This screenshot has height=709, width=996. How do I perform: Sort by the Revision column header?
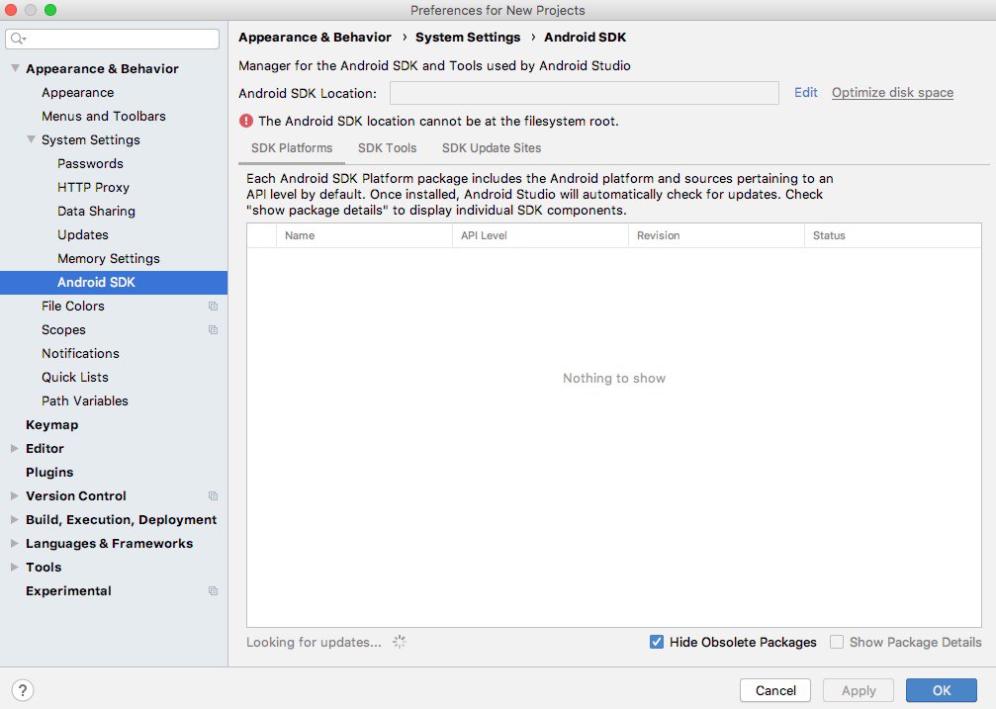tap(716, 235)
